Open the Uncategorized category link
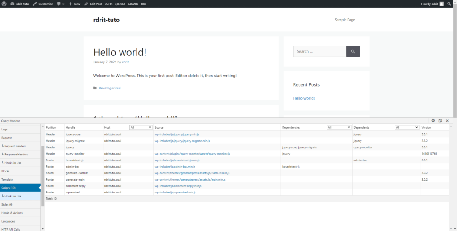This screenshot has width=457, height=231. click(x=109, y=88)
